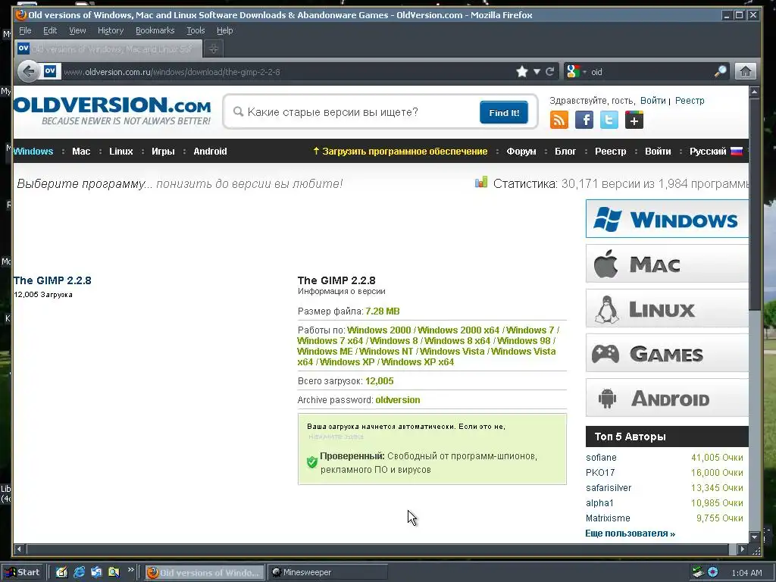Click the Matrixisme author link
Image resolution: width=776 pixels, height=582 pixels.
pos(608,518)
